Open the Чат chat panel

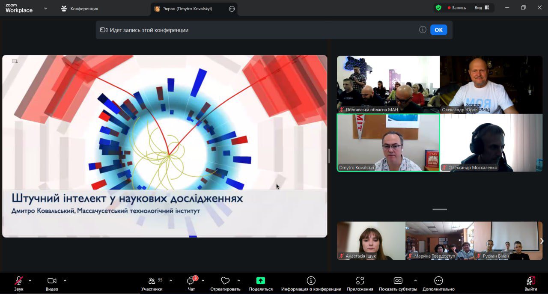[191, 284]
